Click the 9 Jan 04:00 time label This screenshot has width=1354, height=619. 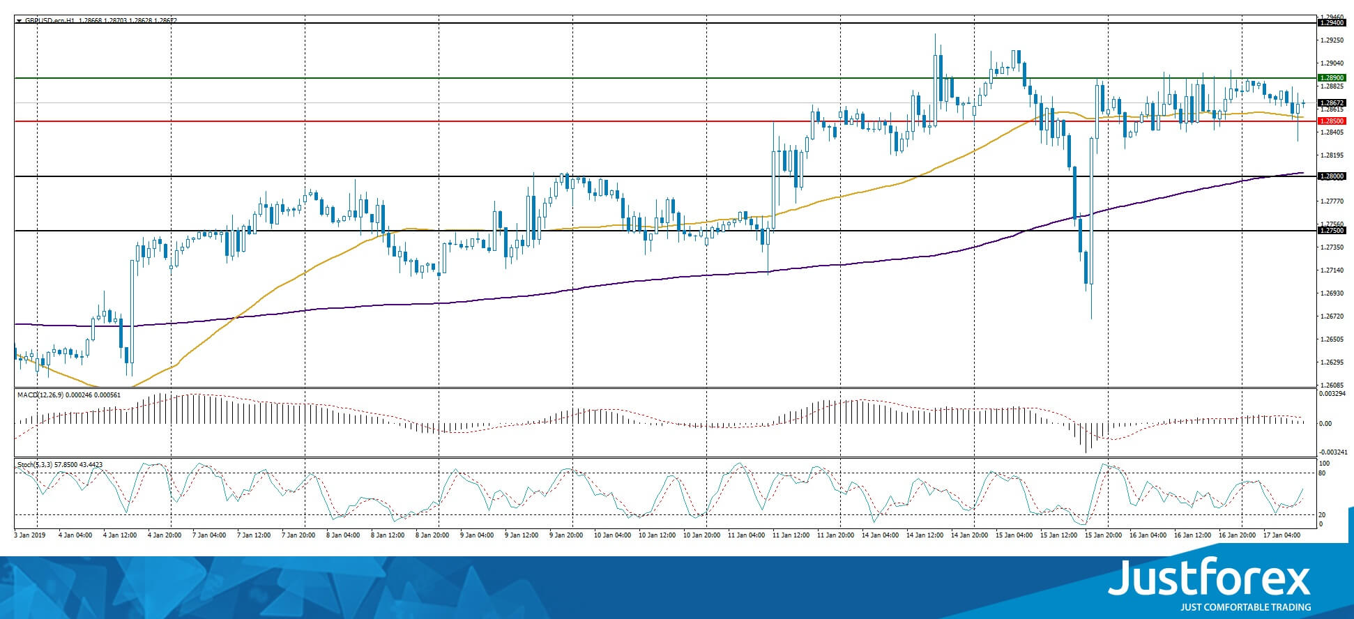click(478, 535)
